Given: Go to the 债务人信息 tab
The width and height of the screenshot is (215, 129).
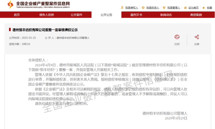Looking at the screenshot, I should click(47, 15).
